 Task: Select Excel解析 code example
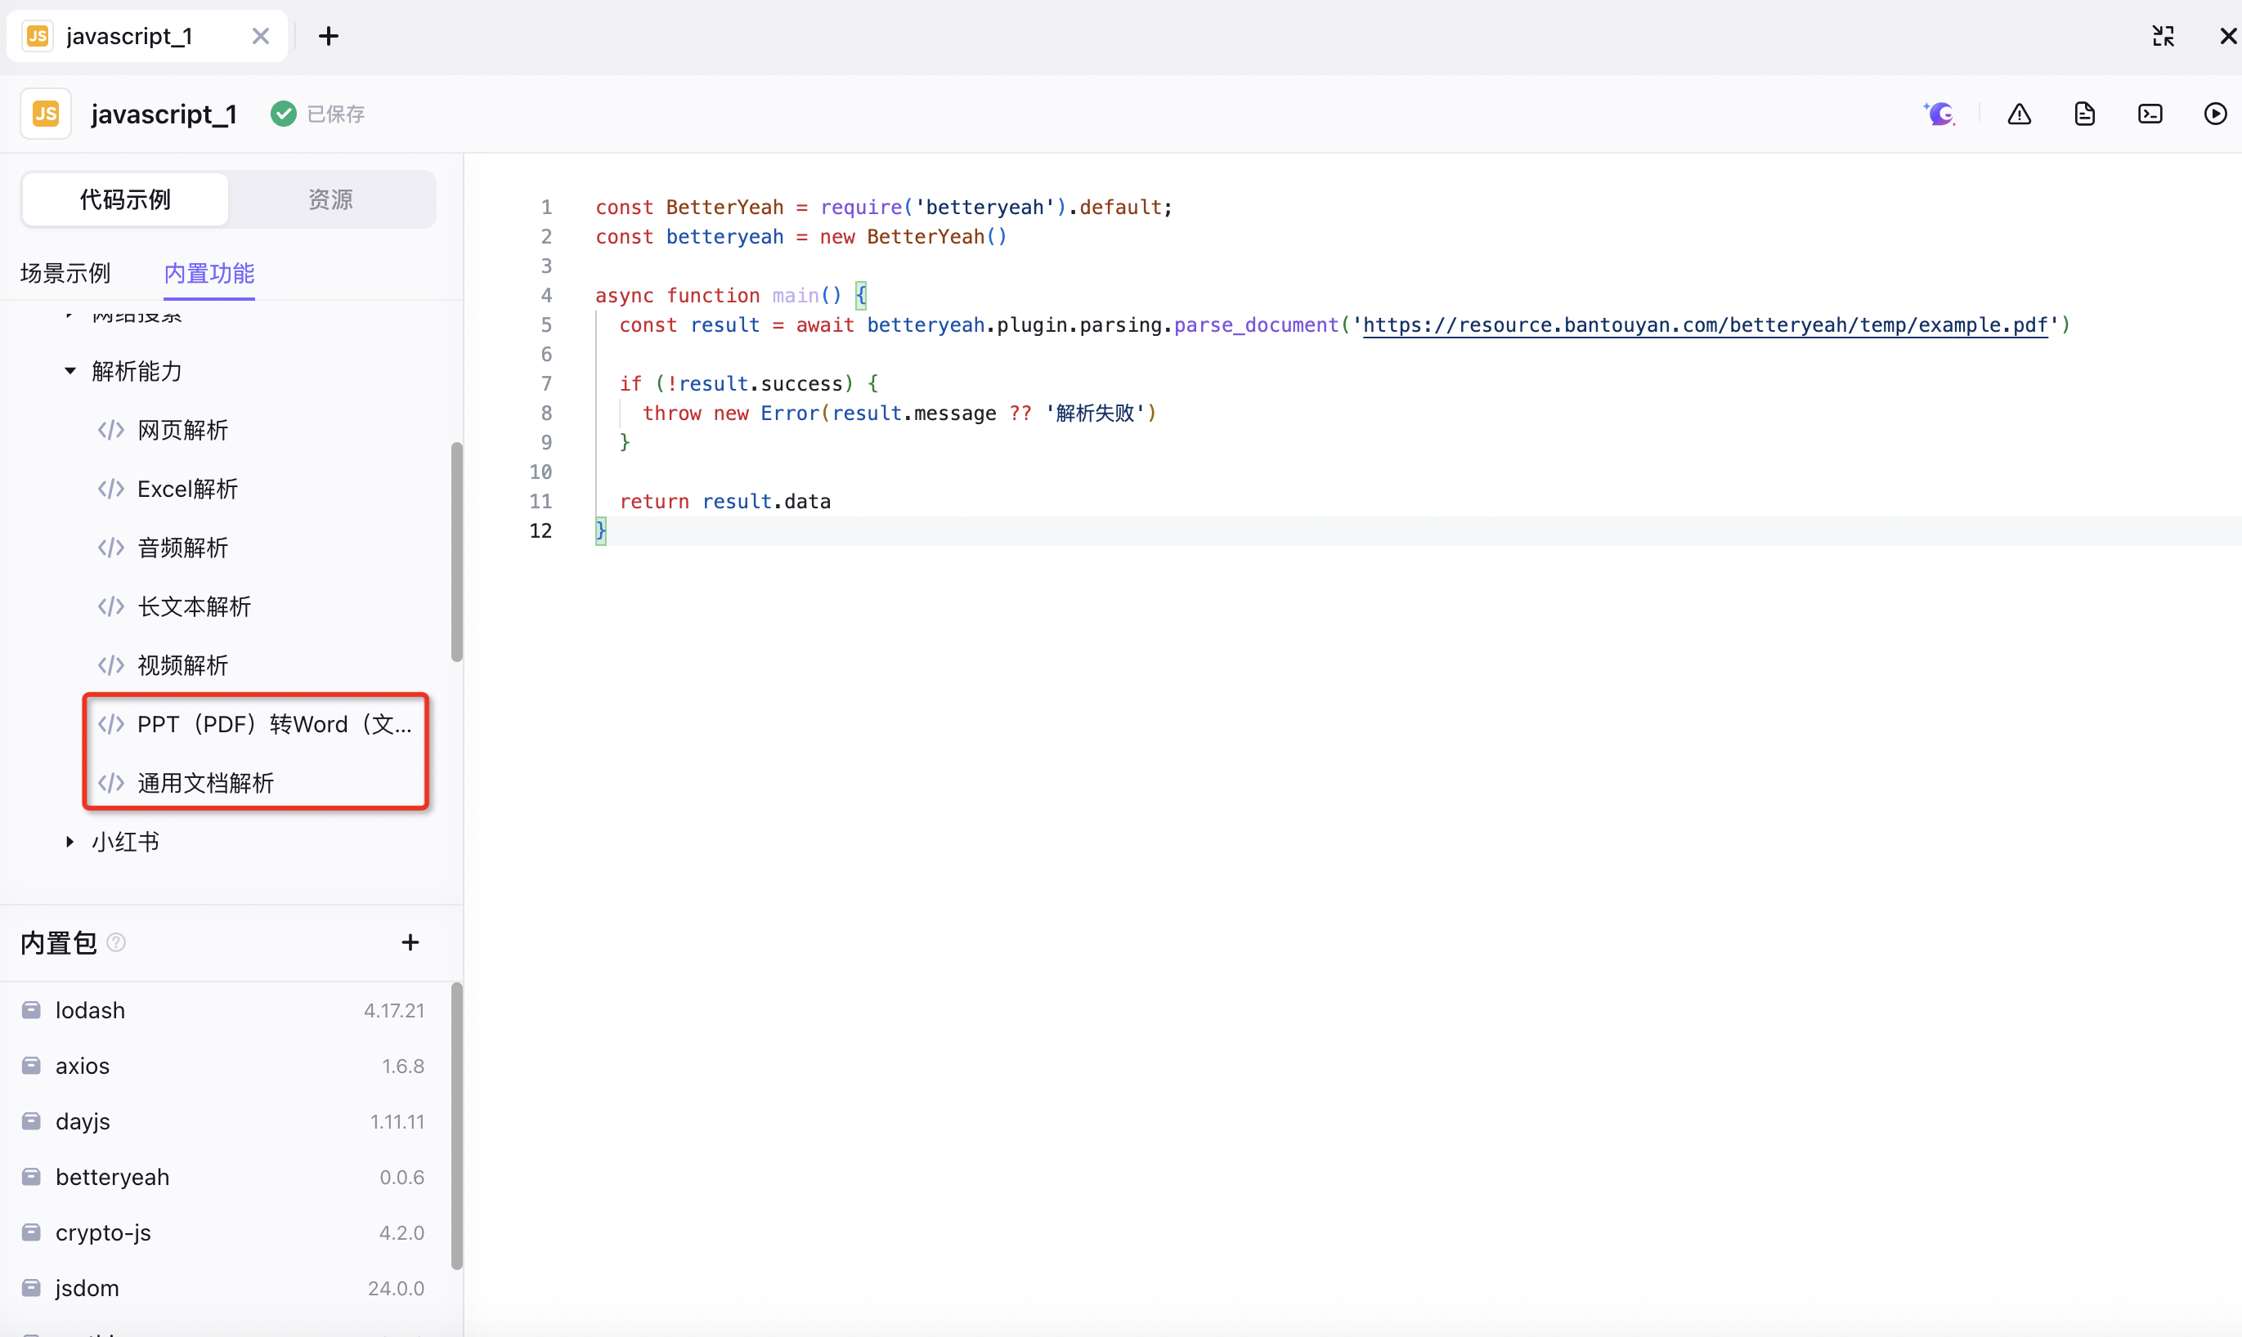[x=187, y=489]
